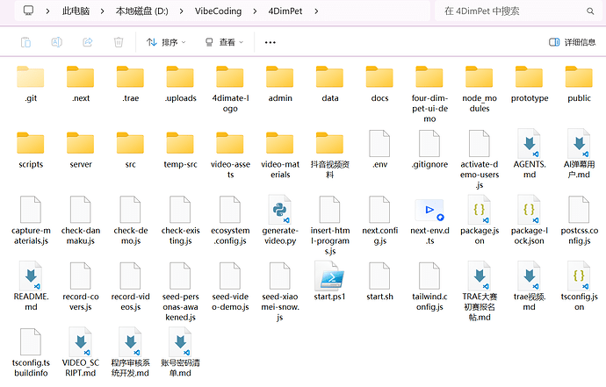Image resolution: width=606 pixels, height=387 pixels.
Task: Expand chevron after 4DimPet breadcrumb
Action: tap(316, 11)
